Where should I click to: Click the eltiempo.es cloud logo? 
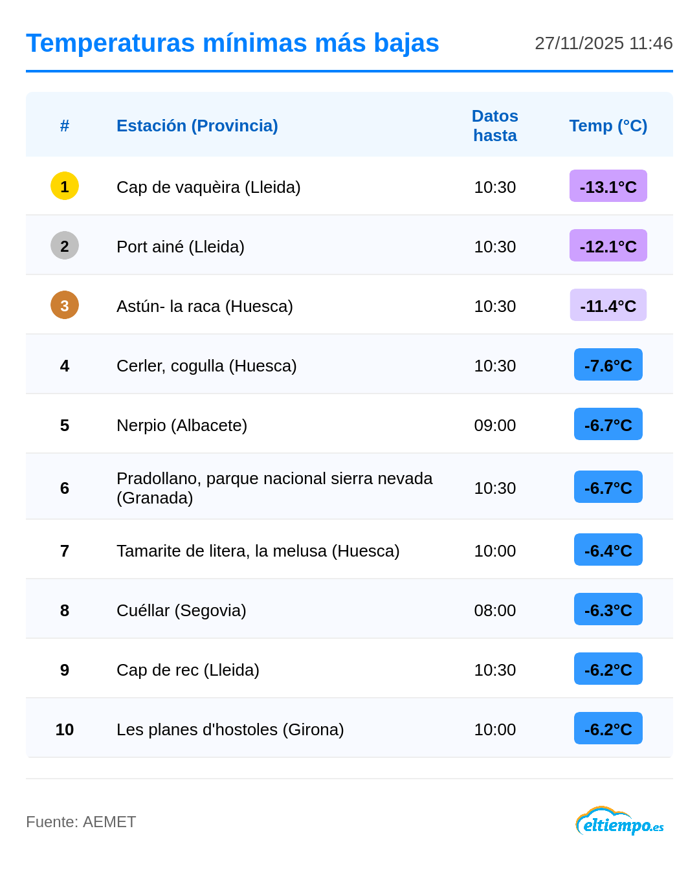619,822
